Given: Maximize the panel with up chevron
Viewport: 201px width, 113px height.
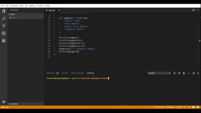Looking at the screenshot, I should click(188, 73).
